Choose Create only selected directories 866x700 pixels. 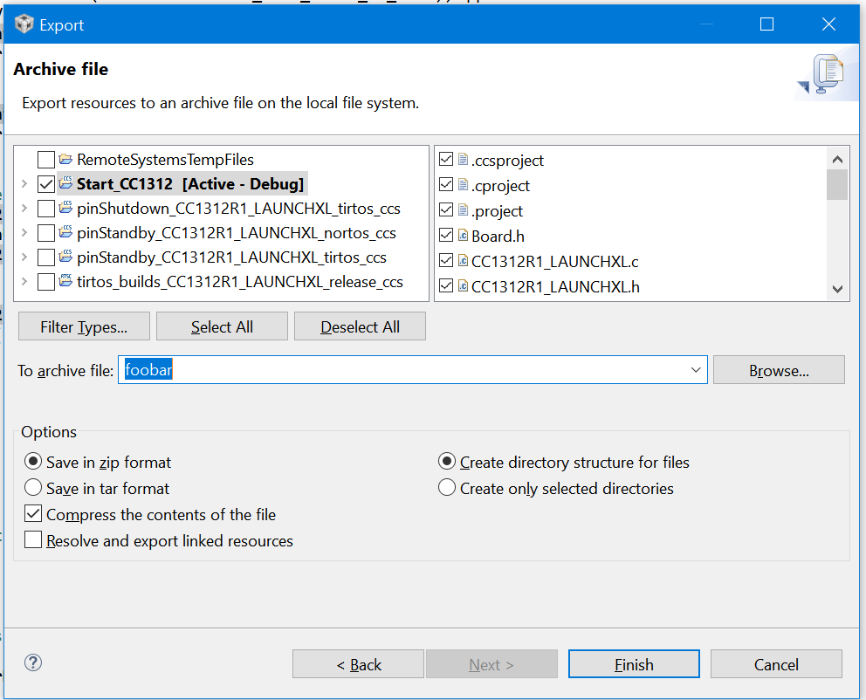click(x=447, y=488)
